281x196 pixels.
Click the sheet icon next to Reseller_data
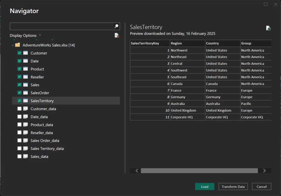[26, 133]
